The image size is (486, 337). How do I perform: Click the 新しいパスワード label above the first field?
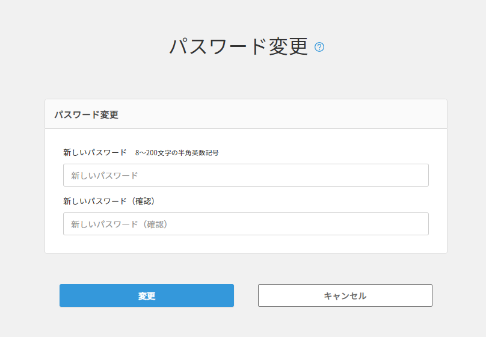tap(95, 152)
